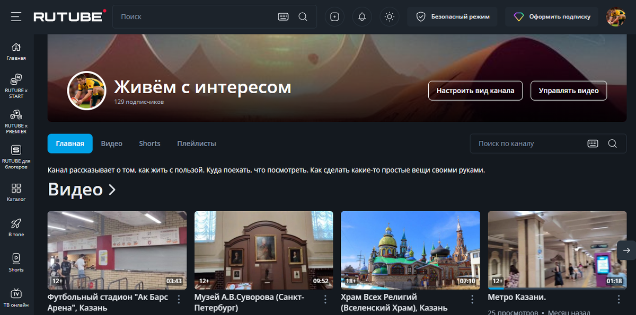Open Музей А.В.Суворова video thumbnail

264,250
